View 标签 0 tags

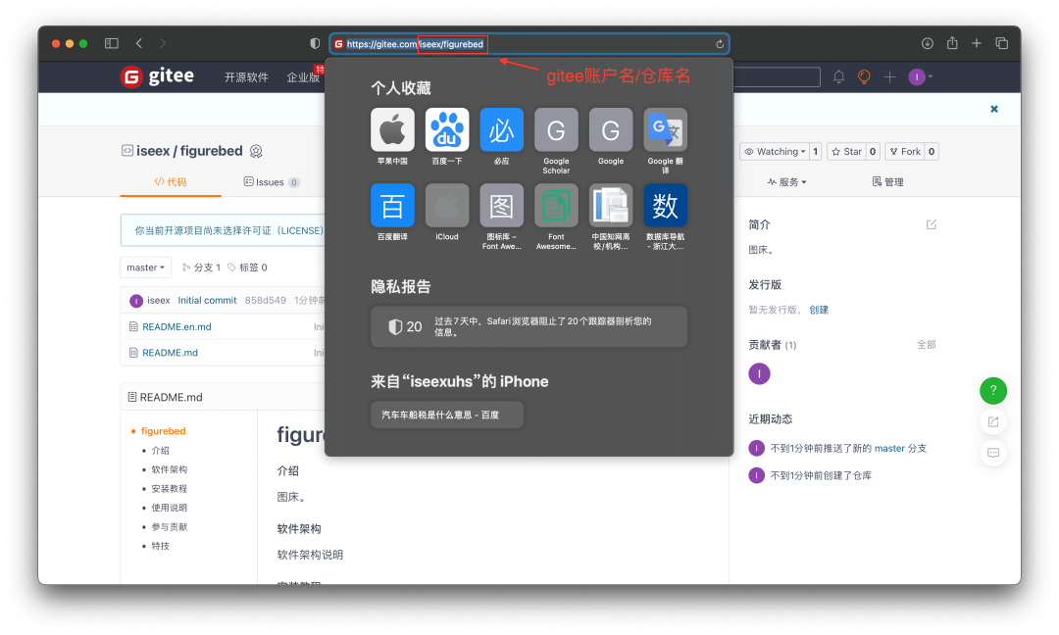[x=247, y=268]
